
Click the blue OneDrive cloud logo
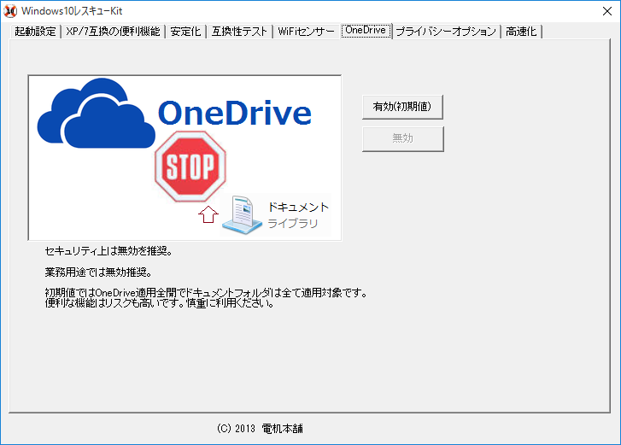pyautogui.click(x=94, y=117)
